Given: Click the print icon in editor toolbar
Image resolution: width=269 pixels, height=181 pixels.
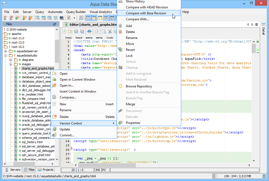Looking at the screenshot, I should point(89,31).
